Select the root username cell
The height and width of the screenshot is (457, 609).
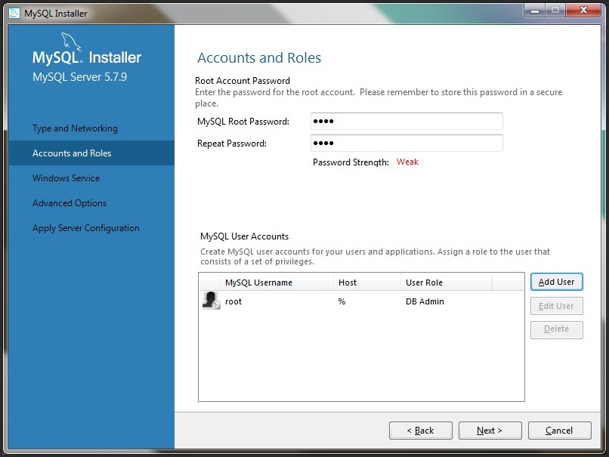pyautogui.click(x=233, y=301)
